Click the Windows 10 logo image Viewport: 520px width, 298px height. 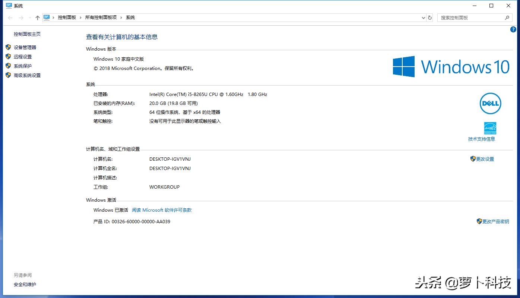[x=451, y=67]
